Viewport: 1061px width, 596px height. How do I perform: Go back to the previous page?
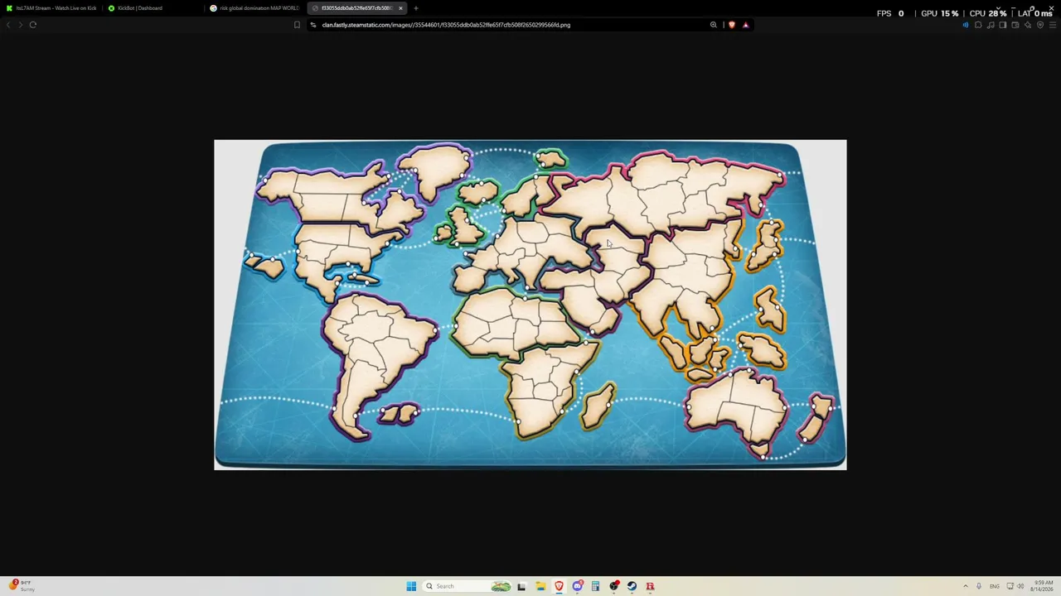[x=8, y=25]
